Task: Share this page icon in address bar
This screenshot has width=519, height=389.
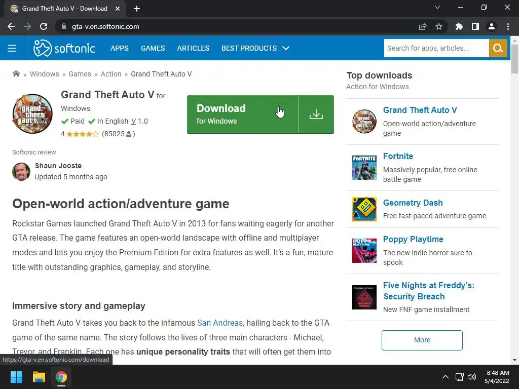Action: click(x=423, y=26)
